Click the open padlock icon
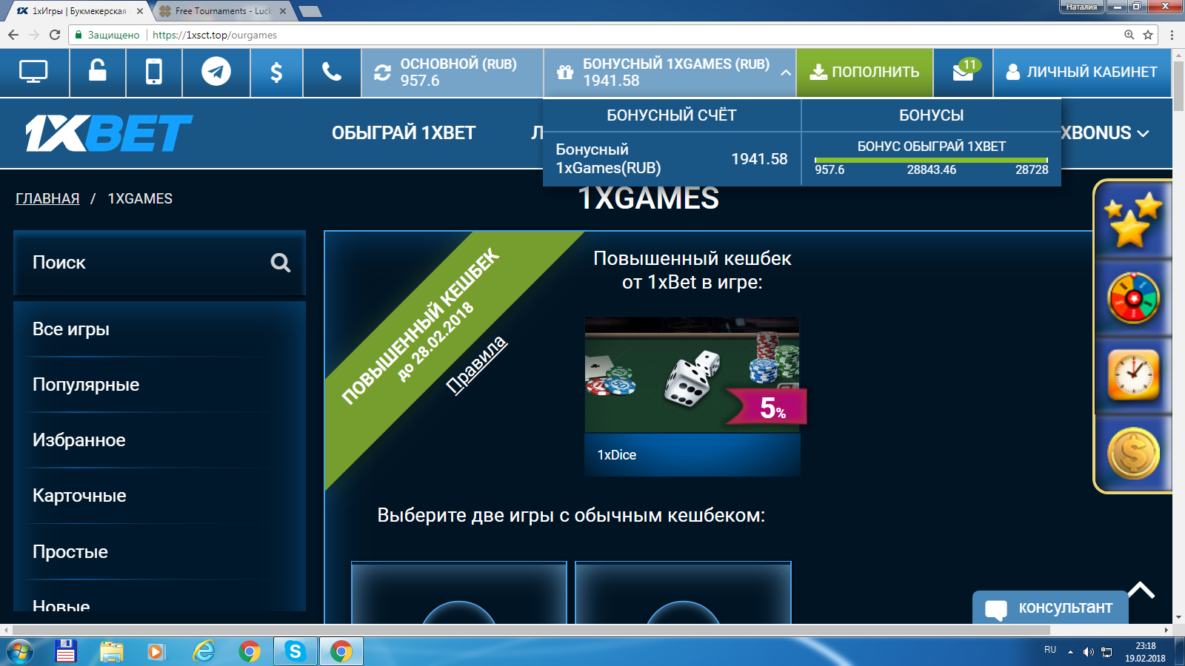This screenshot has height=666, width=1185. (97, 71)
